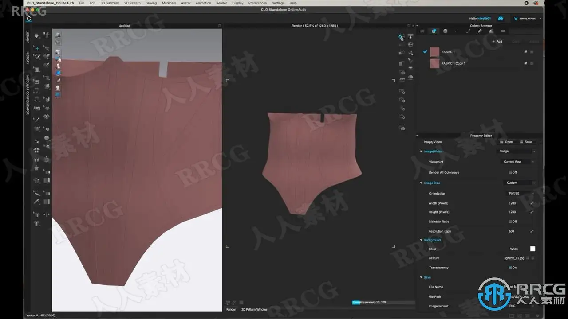
Task: Click the texture browse icon beside vignette file
Action: pyautogui.click(x=528, y=258)
